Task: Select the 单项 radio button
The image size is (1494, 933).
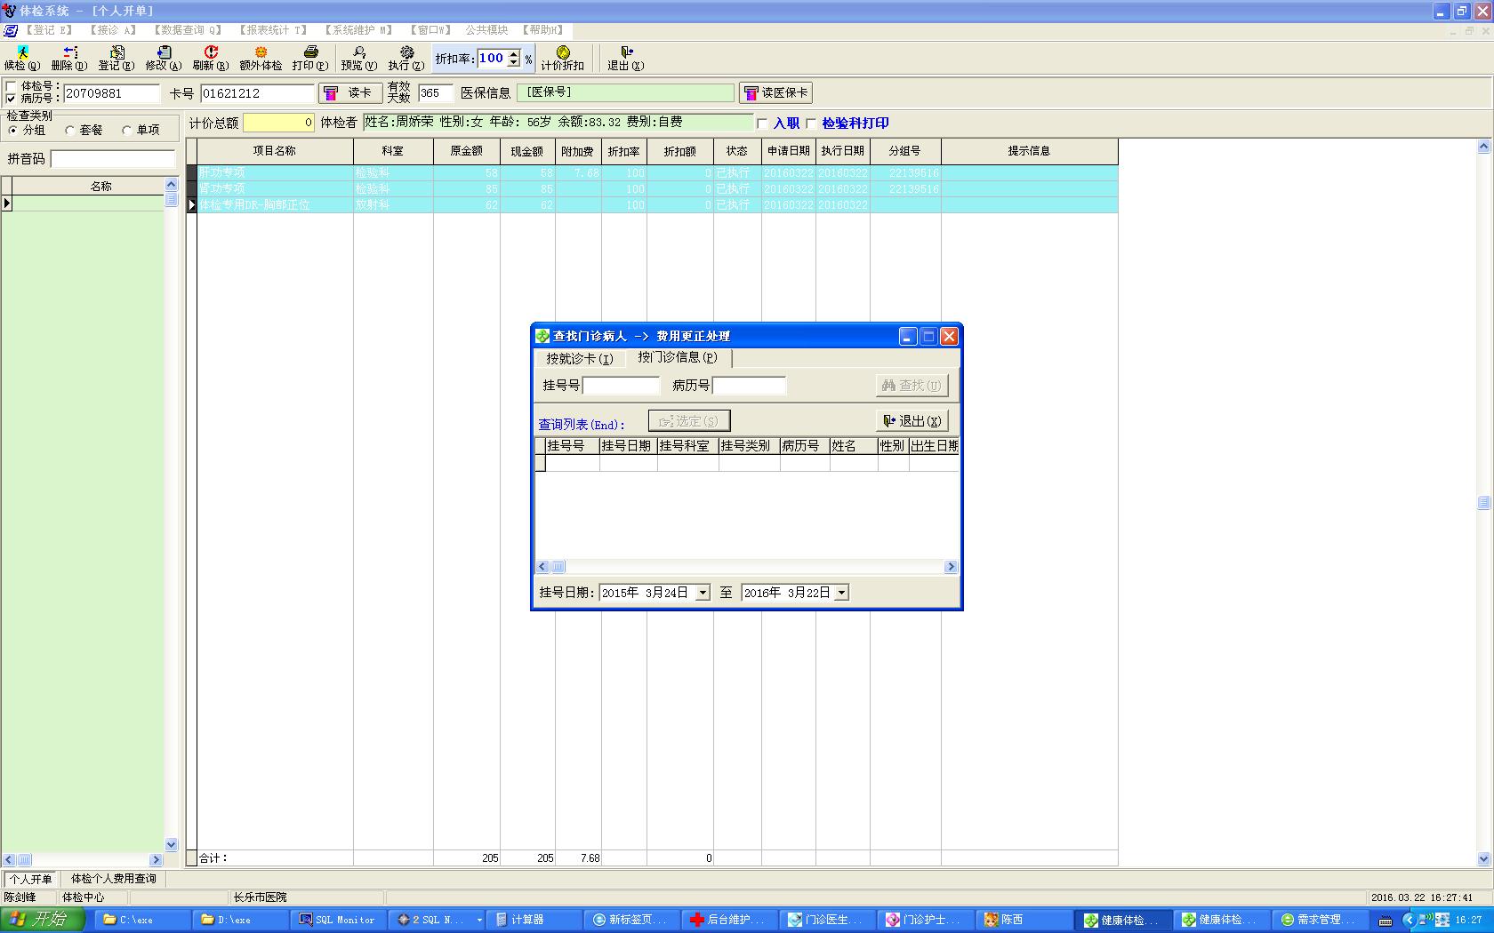Action: (x=127, y=130)
